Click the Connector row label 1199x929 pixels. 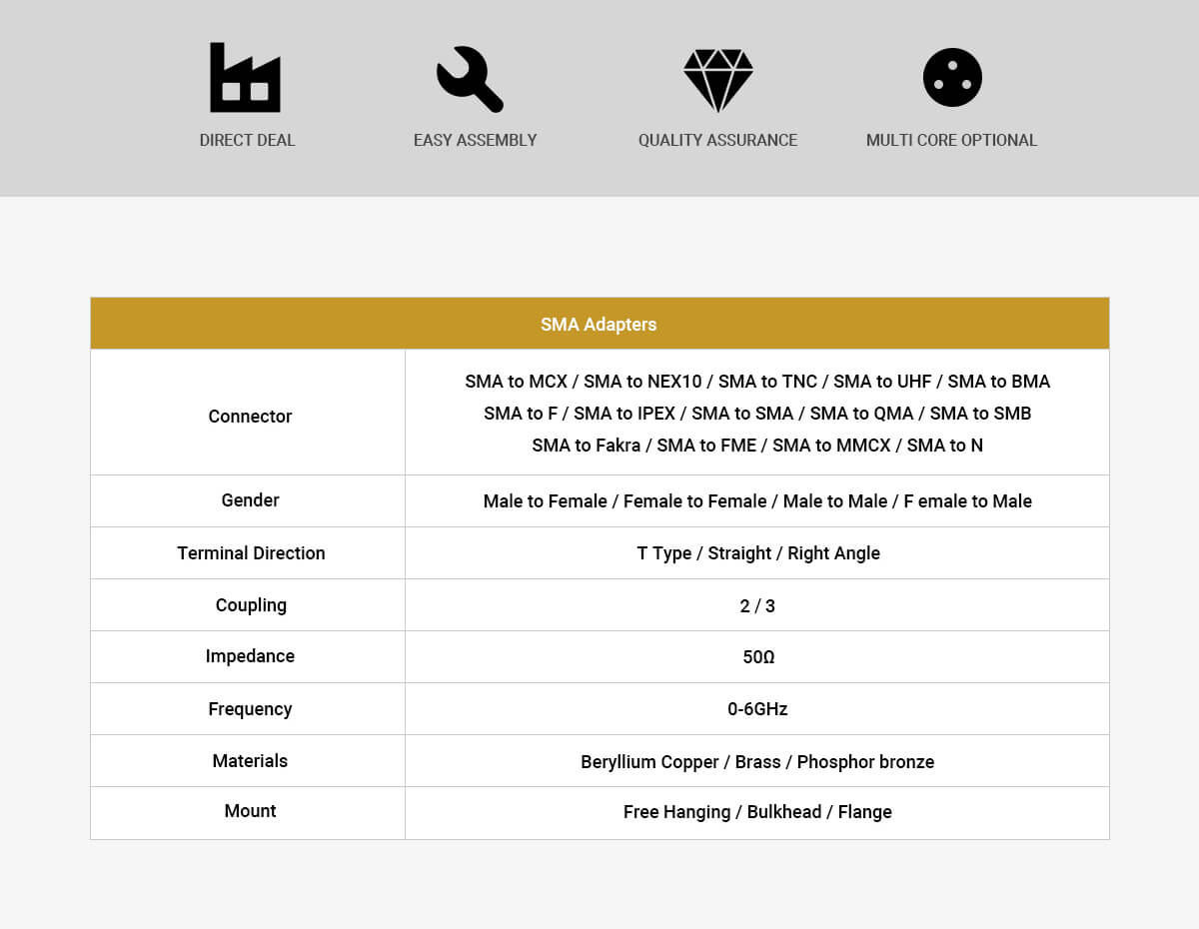pyautogui.click(x=250, y=417)
